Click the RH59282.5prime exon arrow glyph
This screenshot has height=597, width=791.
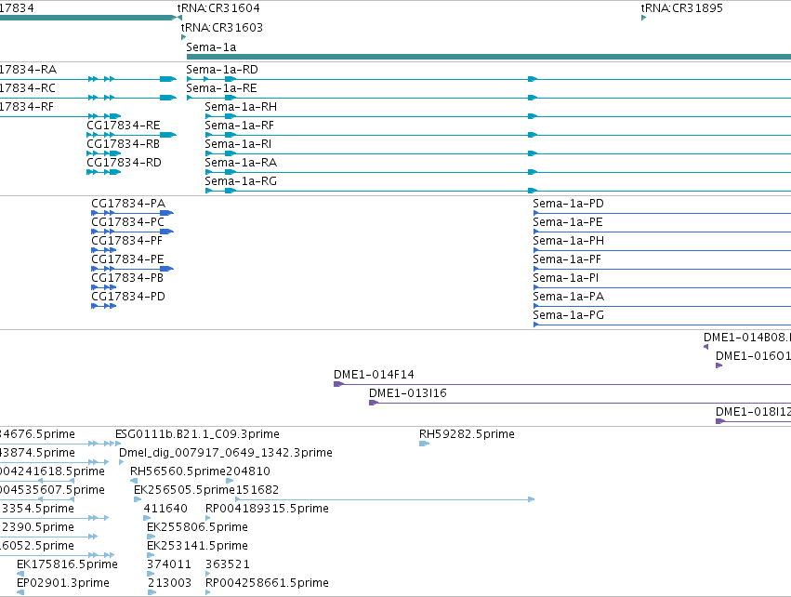(x=424, y=444)
